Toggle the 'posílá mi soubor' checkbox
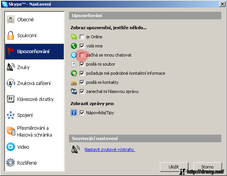This screenshot has height=176, width=227. coord(82,64)
